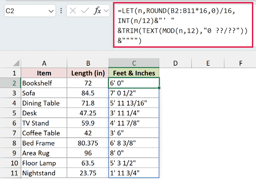Screen dimensions: 256x179
Task: Select column B header
Action: pyautogui.click(x=88, y=63)
